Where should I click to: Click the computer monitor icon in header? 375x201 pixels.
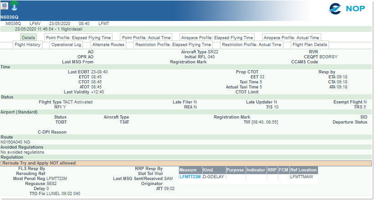coord(5,5)
